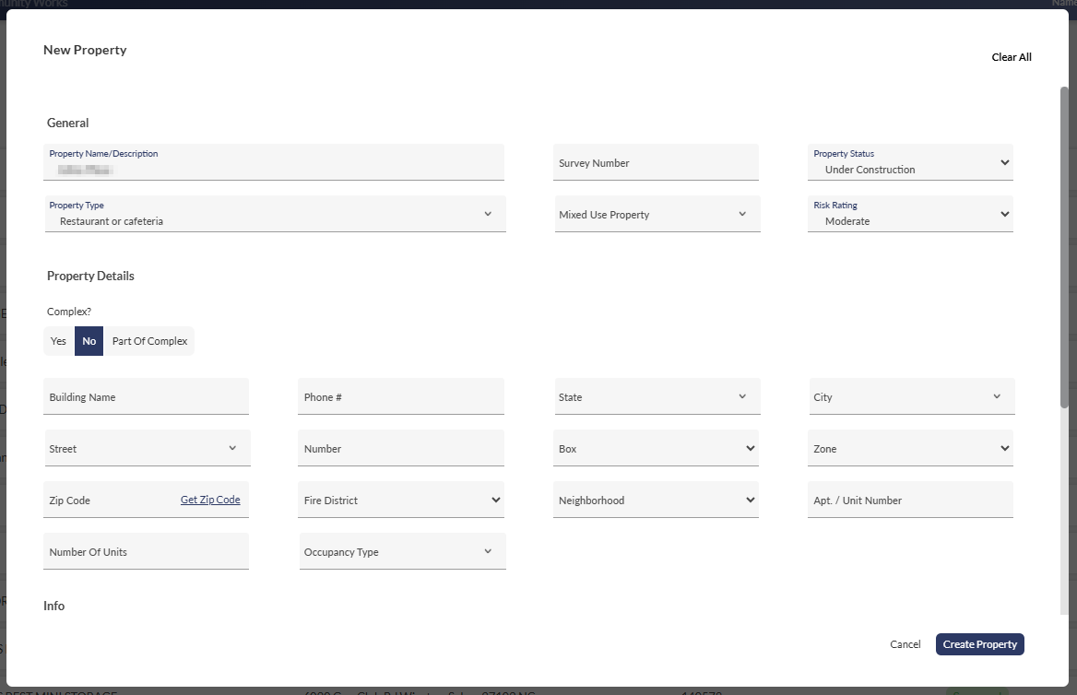Open the Mixed Use Property dropdown

657,215
